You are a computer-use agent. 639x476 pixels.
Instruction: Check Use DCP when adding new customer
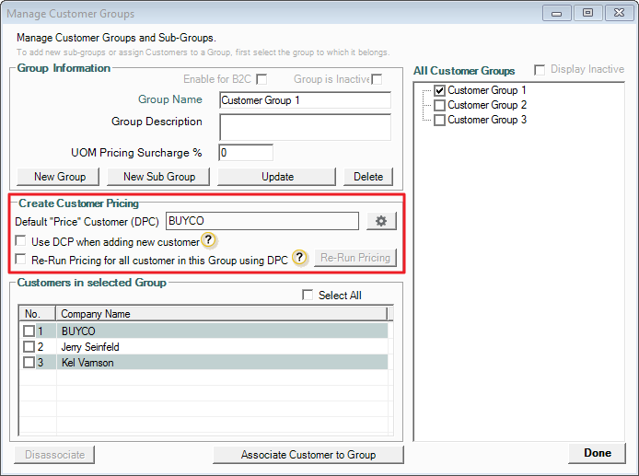pyautogui.click(x=22, y=242)
